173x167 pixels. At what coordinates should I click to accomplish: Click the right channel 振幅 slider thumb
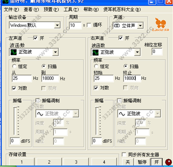tap(97, 107)
